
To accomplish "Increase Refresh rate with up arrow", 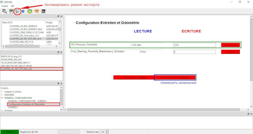I will [x=107, y=131].
